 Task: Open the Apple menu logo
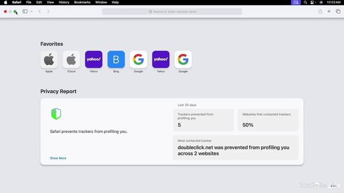point(5,2)
